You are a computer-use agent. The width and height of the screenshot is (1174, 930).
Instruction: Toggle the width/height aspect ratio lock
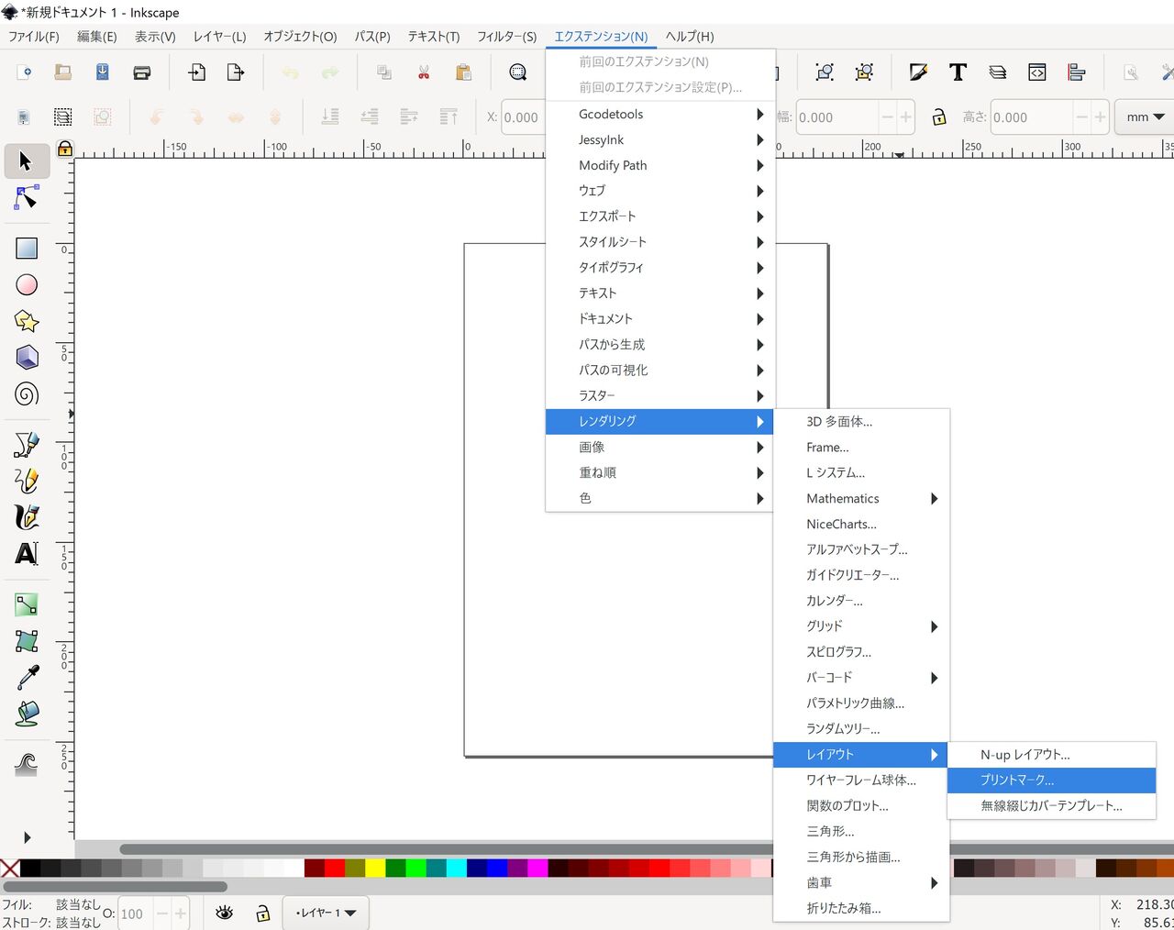tap(939, 117)
